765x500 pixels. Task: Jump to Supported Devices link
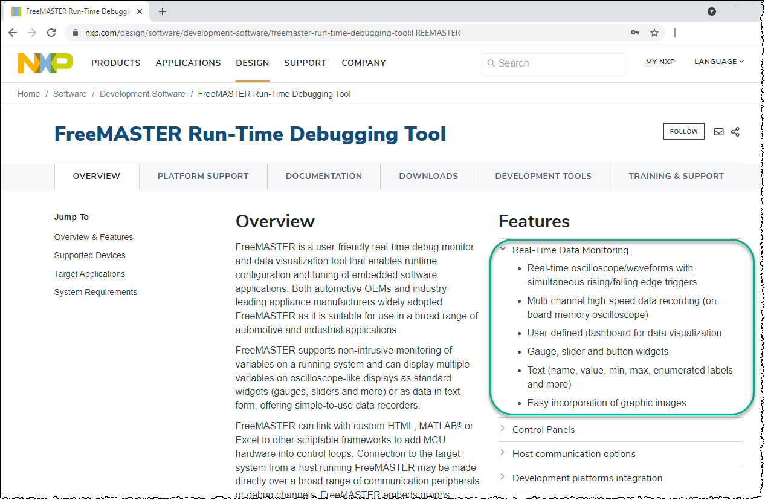(x=90, y=255)
